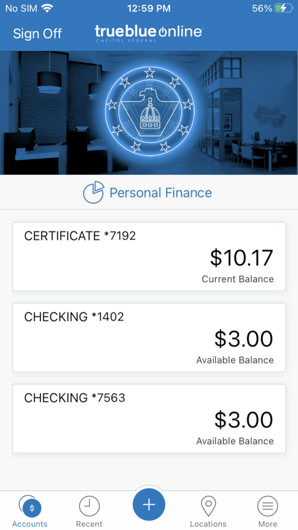Tap the 12:59 PM clock display
This screenshot has width=298, height=530.
149,8
